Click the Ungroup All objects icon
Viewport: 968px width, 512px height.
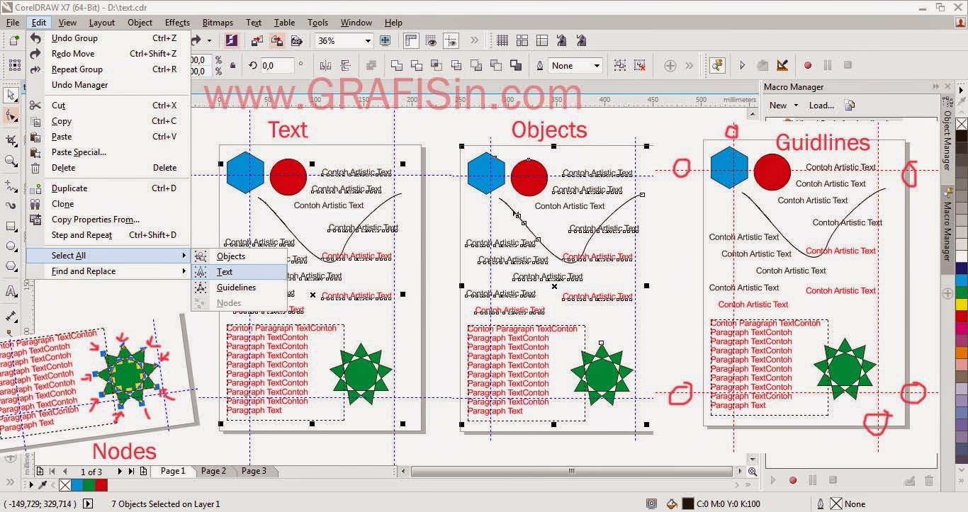(640, 66)
